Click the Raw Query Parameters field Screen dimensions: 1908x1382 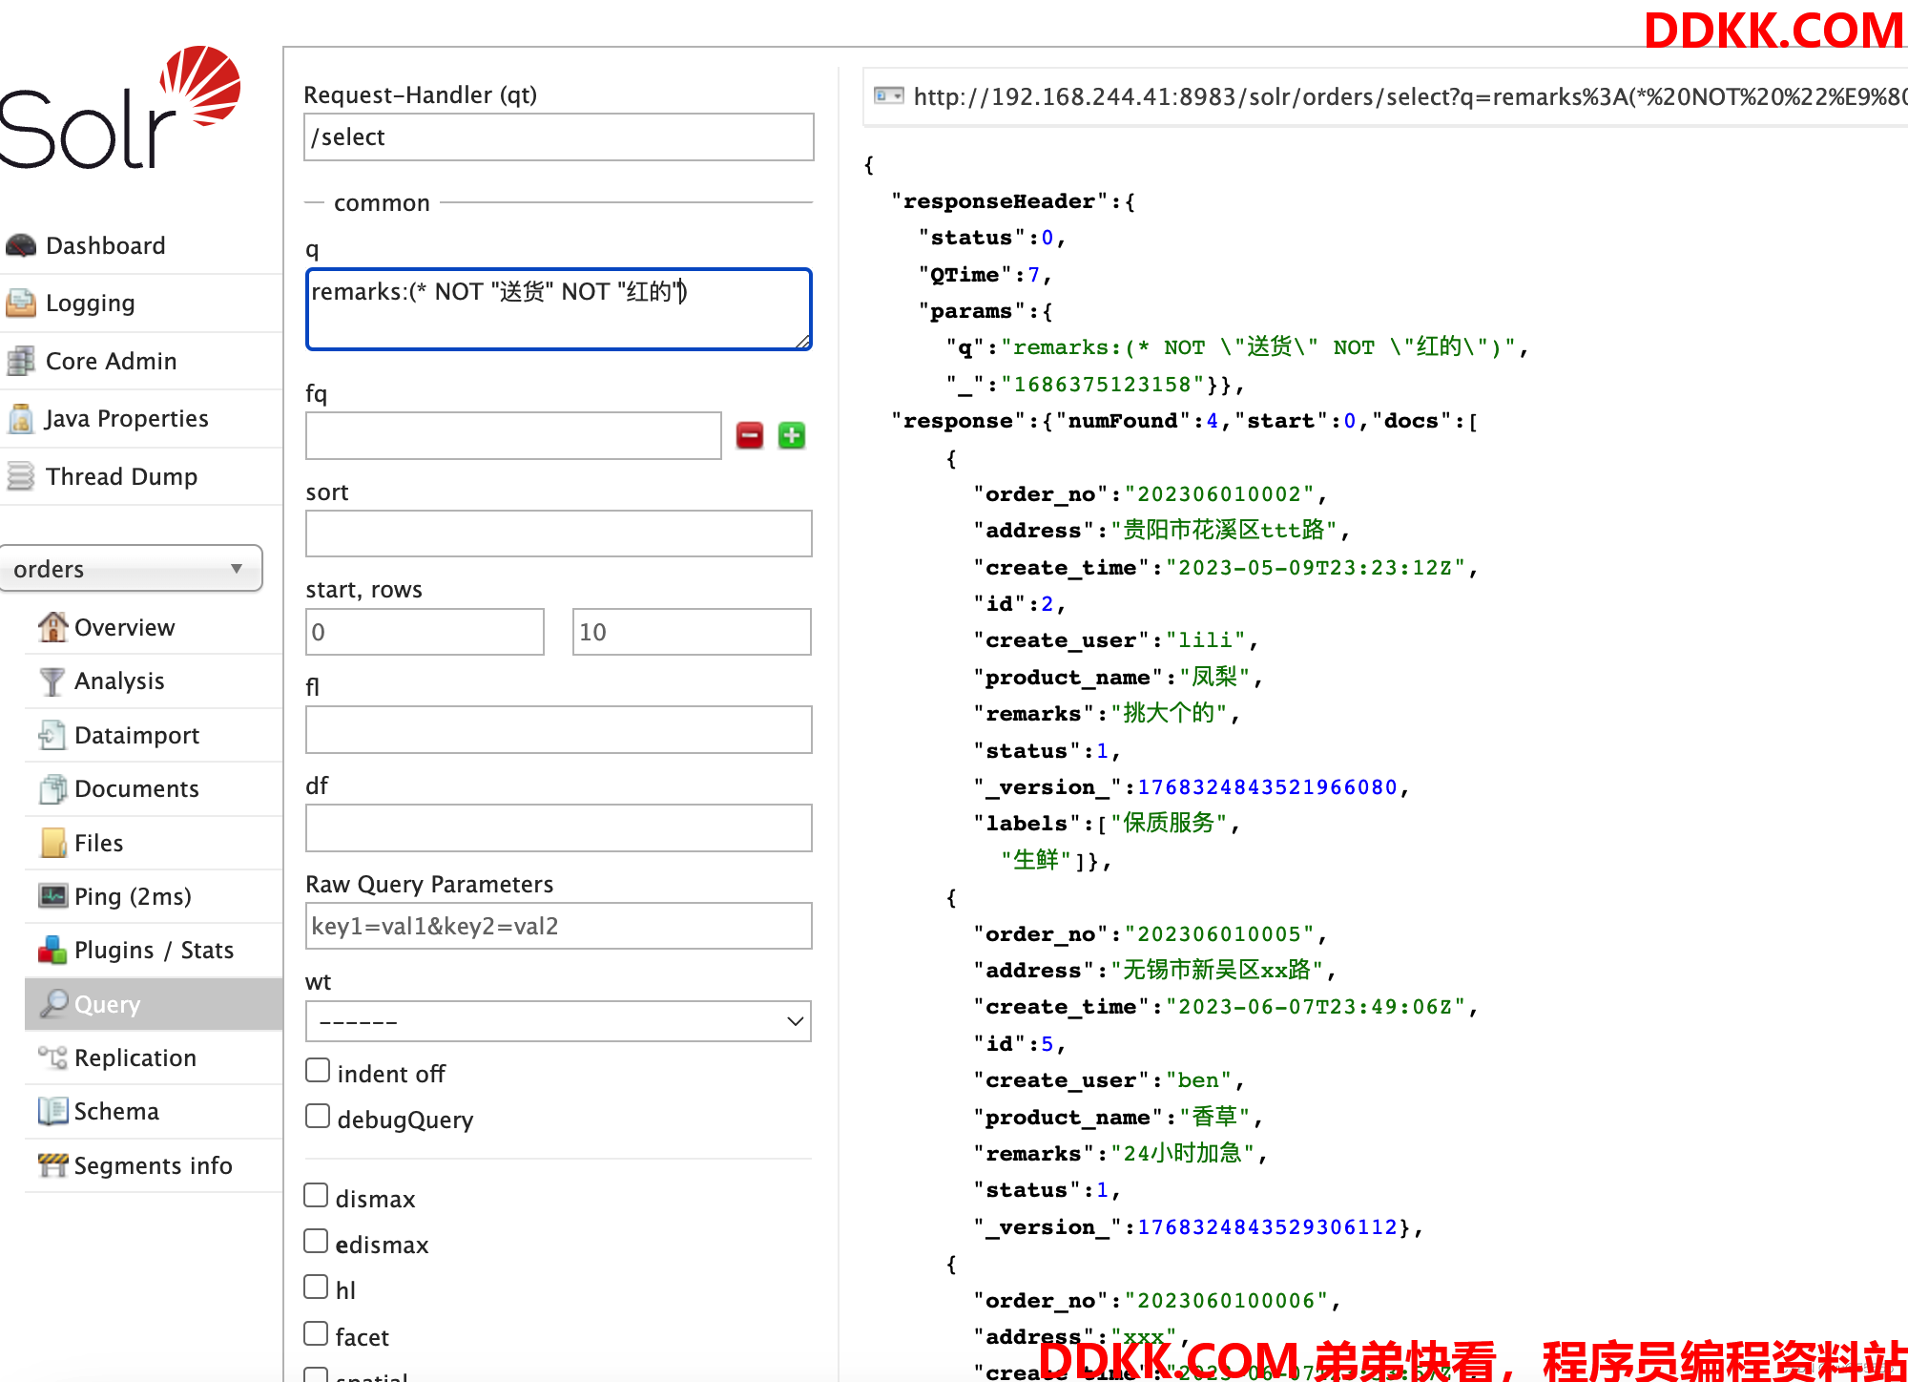[x=558, y=926]
